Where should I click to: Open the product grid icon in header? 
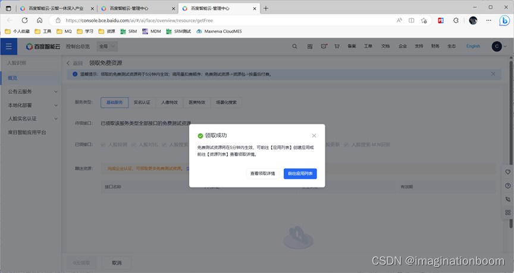(x=310, y=46)
